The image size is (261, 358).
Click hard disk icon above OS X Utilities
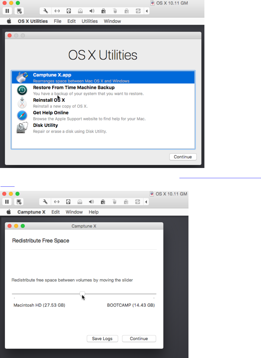coord(69,11)
